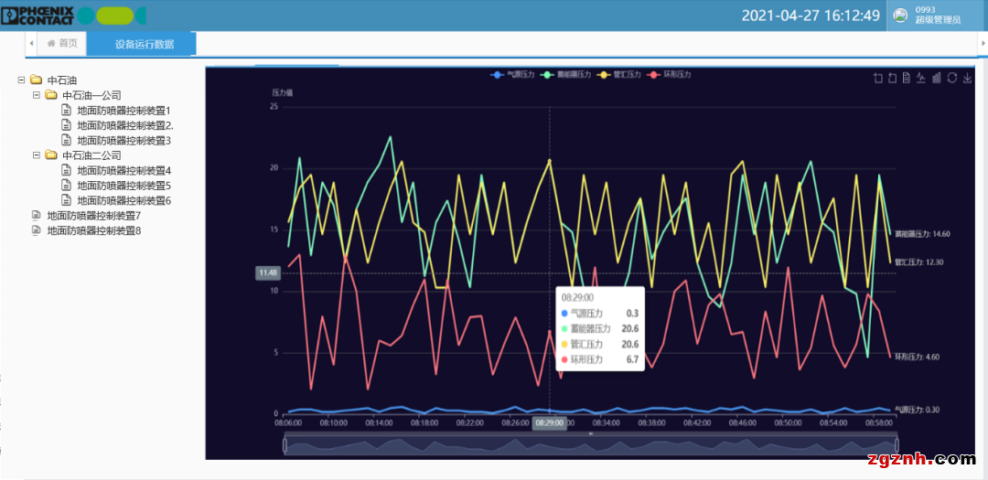The image size is (988, 480).
Task: Click the user avatar icon
Action: (901, 16)
